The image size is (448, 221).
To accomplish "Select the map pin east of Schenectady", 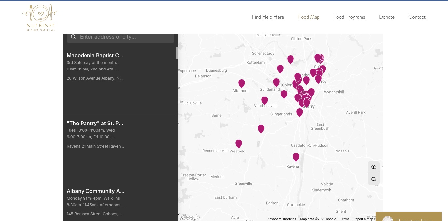I will [291, 59].
